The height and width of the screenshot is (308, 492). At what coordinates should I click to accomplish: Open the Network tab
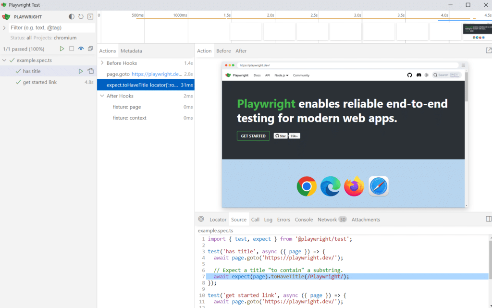[x=327, y=220]
